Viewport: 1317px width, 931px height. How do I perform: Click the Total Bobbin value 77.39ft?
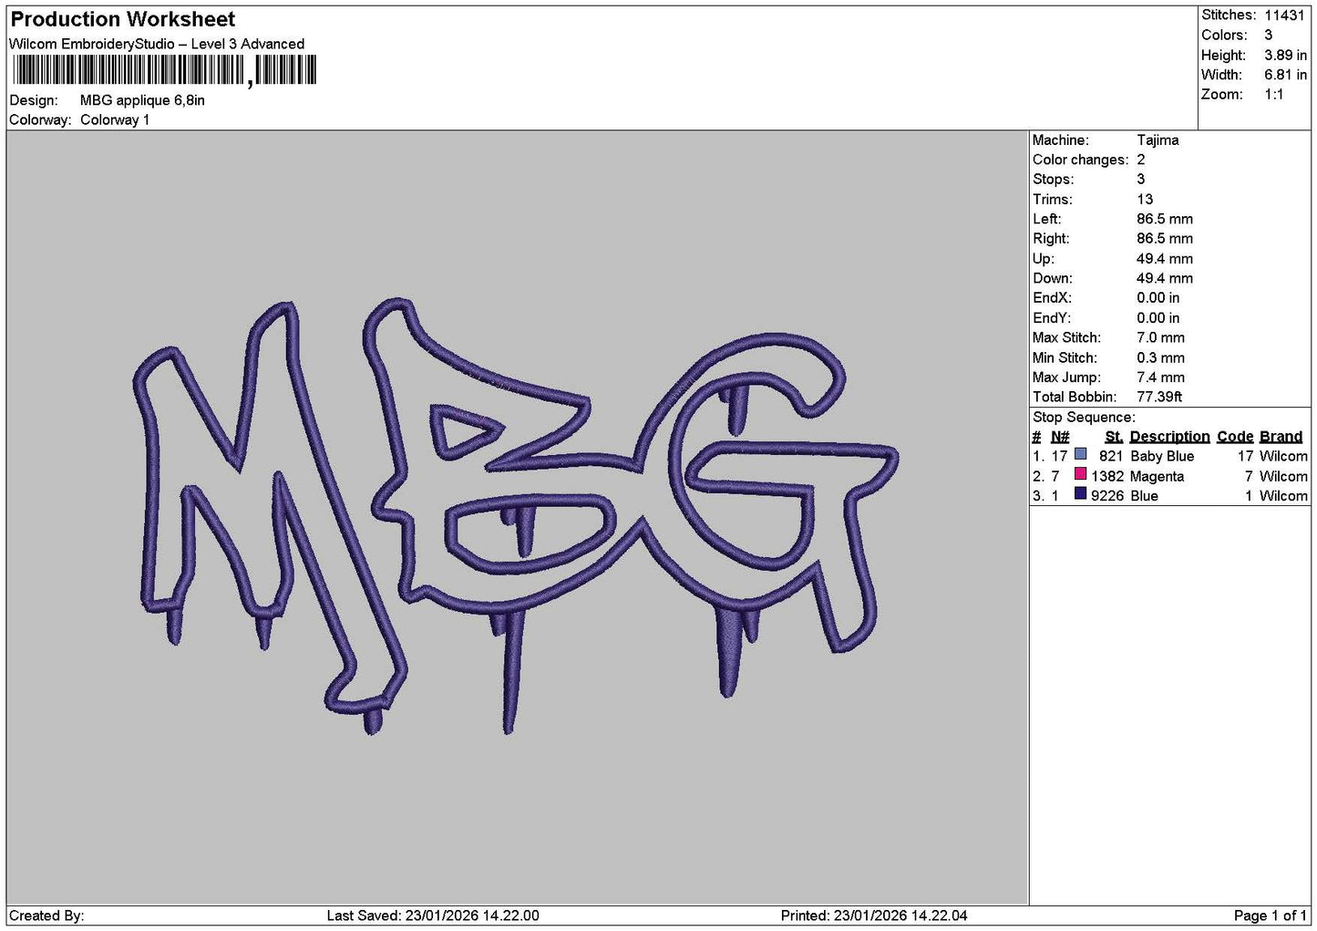point(1159,397)
